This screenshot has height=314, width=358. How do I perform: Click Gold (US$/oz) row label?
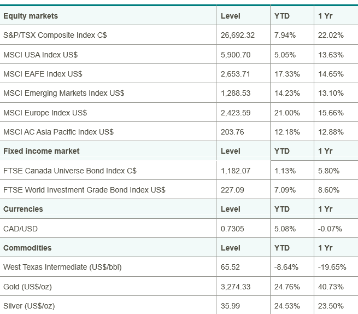tap(28, 287)
